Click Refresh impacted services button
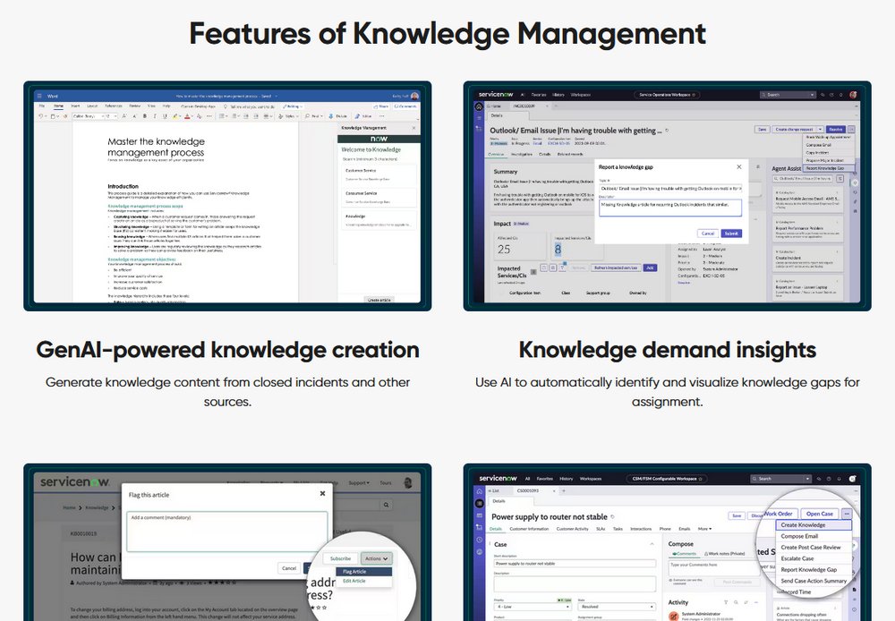Image resolution: width=895 pixels, height=621 pixels. tap(616, 268)
